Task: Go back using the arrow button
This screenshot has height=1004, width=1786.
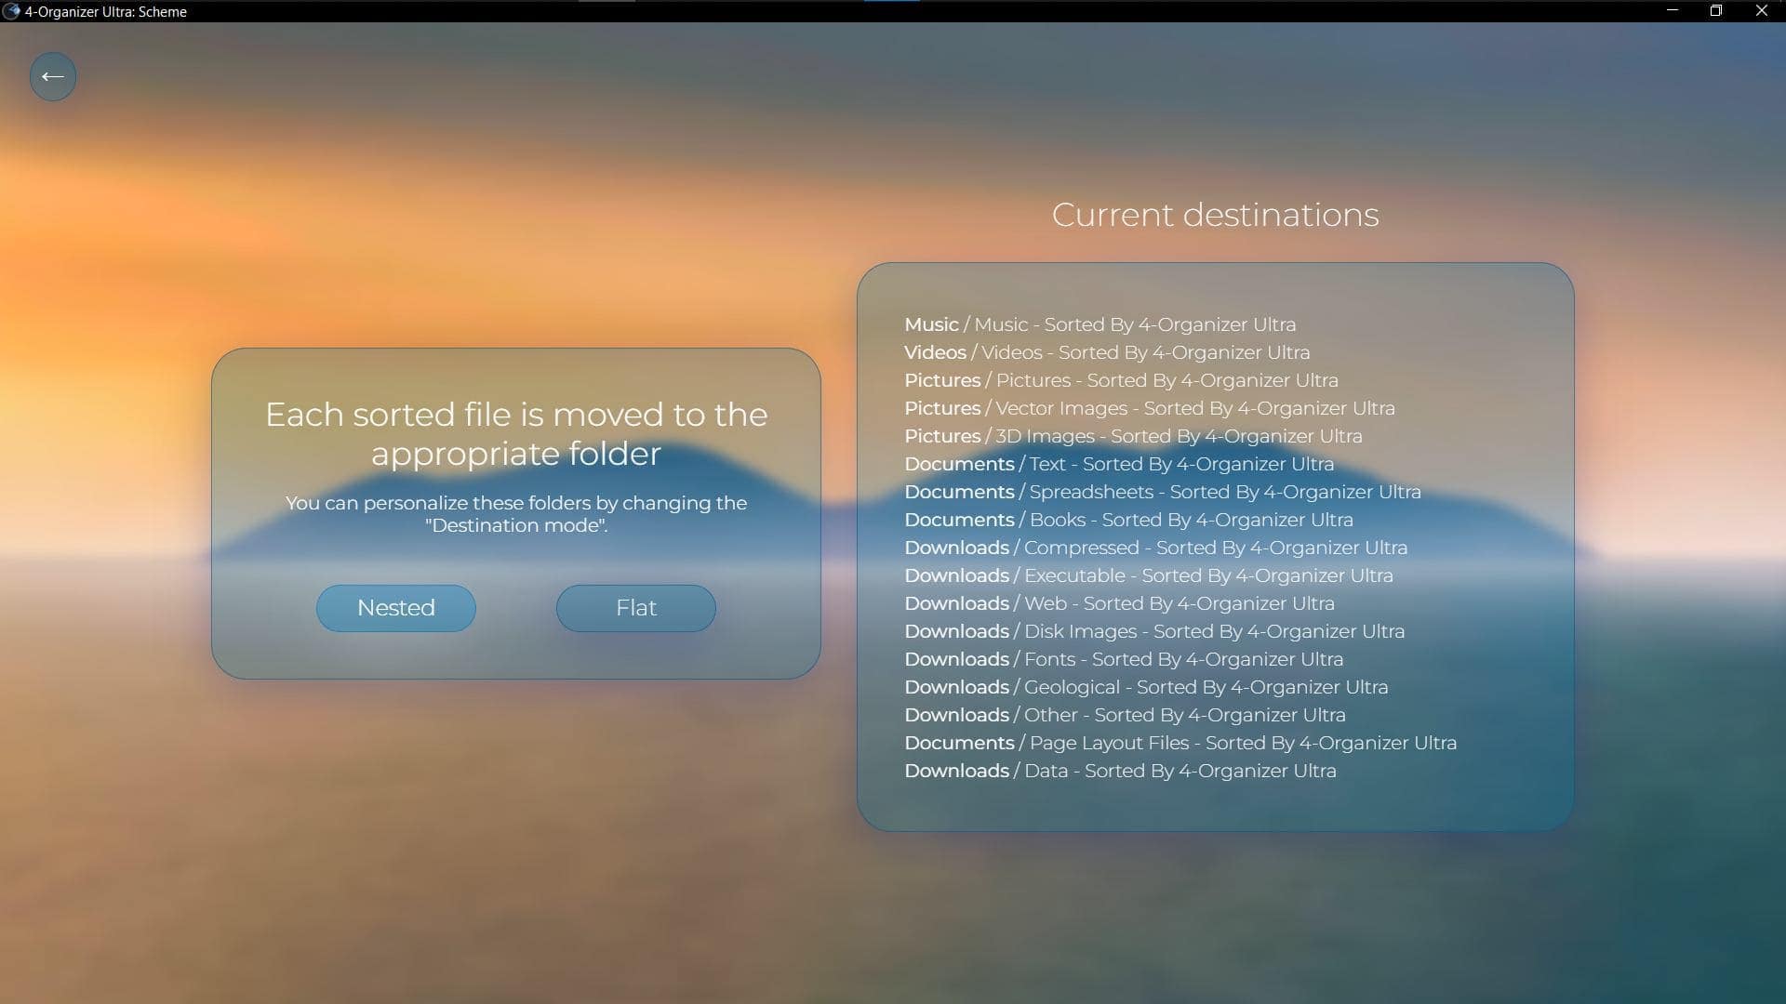Action: pyautogui.click(x=53, y=76)
